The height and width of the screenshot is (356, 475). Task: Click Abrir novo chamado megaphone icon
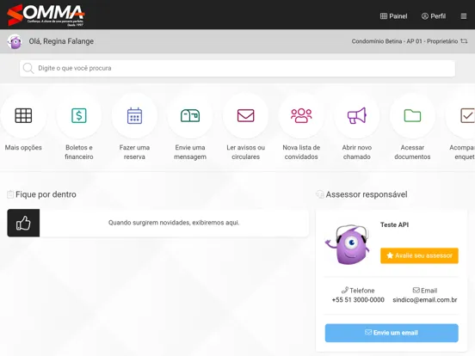click(357, 115)
